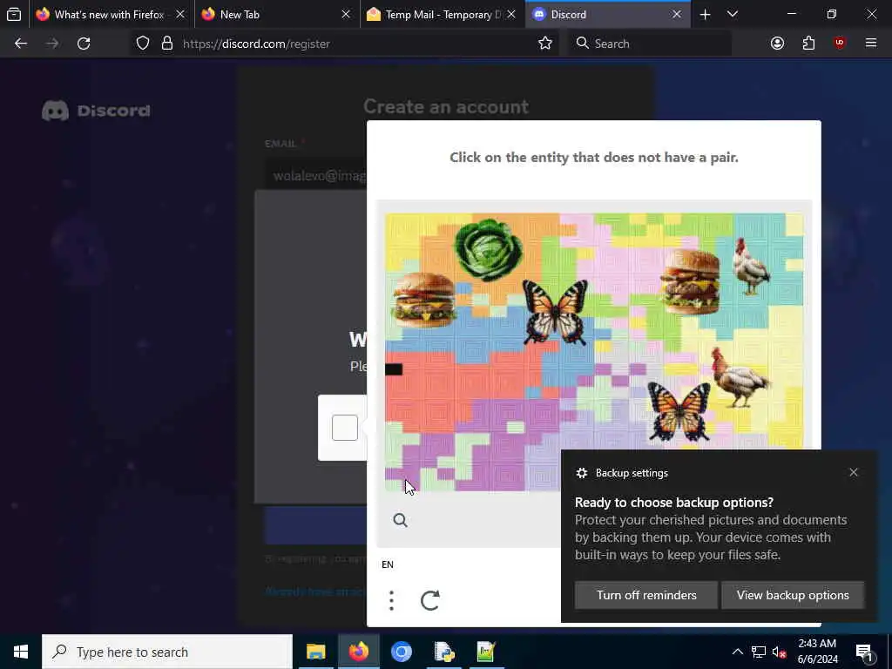The width and height of the screenshot is (892, 669).
Task: Show hidden system tray icons
Action: (737, 652)
